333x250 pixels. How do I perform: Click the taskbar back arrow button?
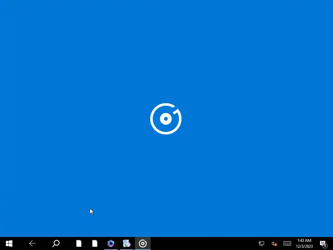click(33, 243)
